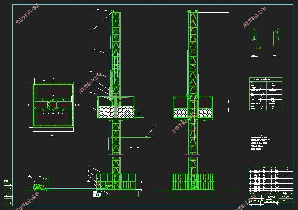Click the concrete foundation under the front-view mast

(x=193, y=194)
